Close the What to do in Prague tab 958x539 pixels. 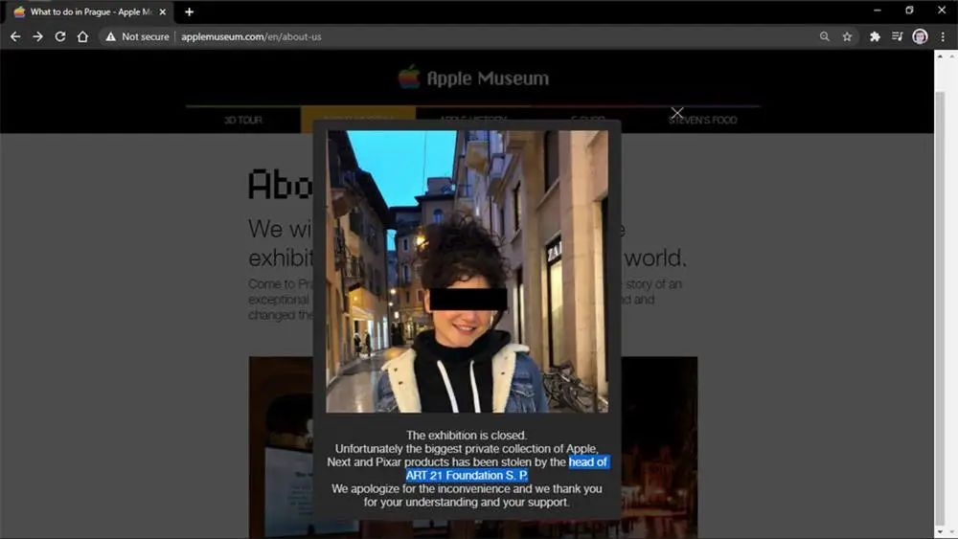pos(163,11)
